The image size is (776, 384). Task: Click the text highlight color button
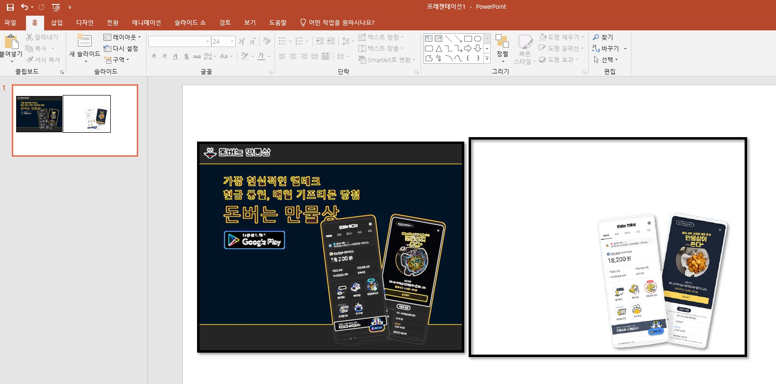coord(245,56)
